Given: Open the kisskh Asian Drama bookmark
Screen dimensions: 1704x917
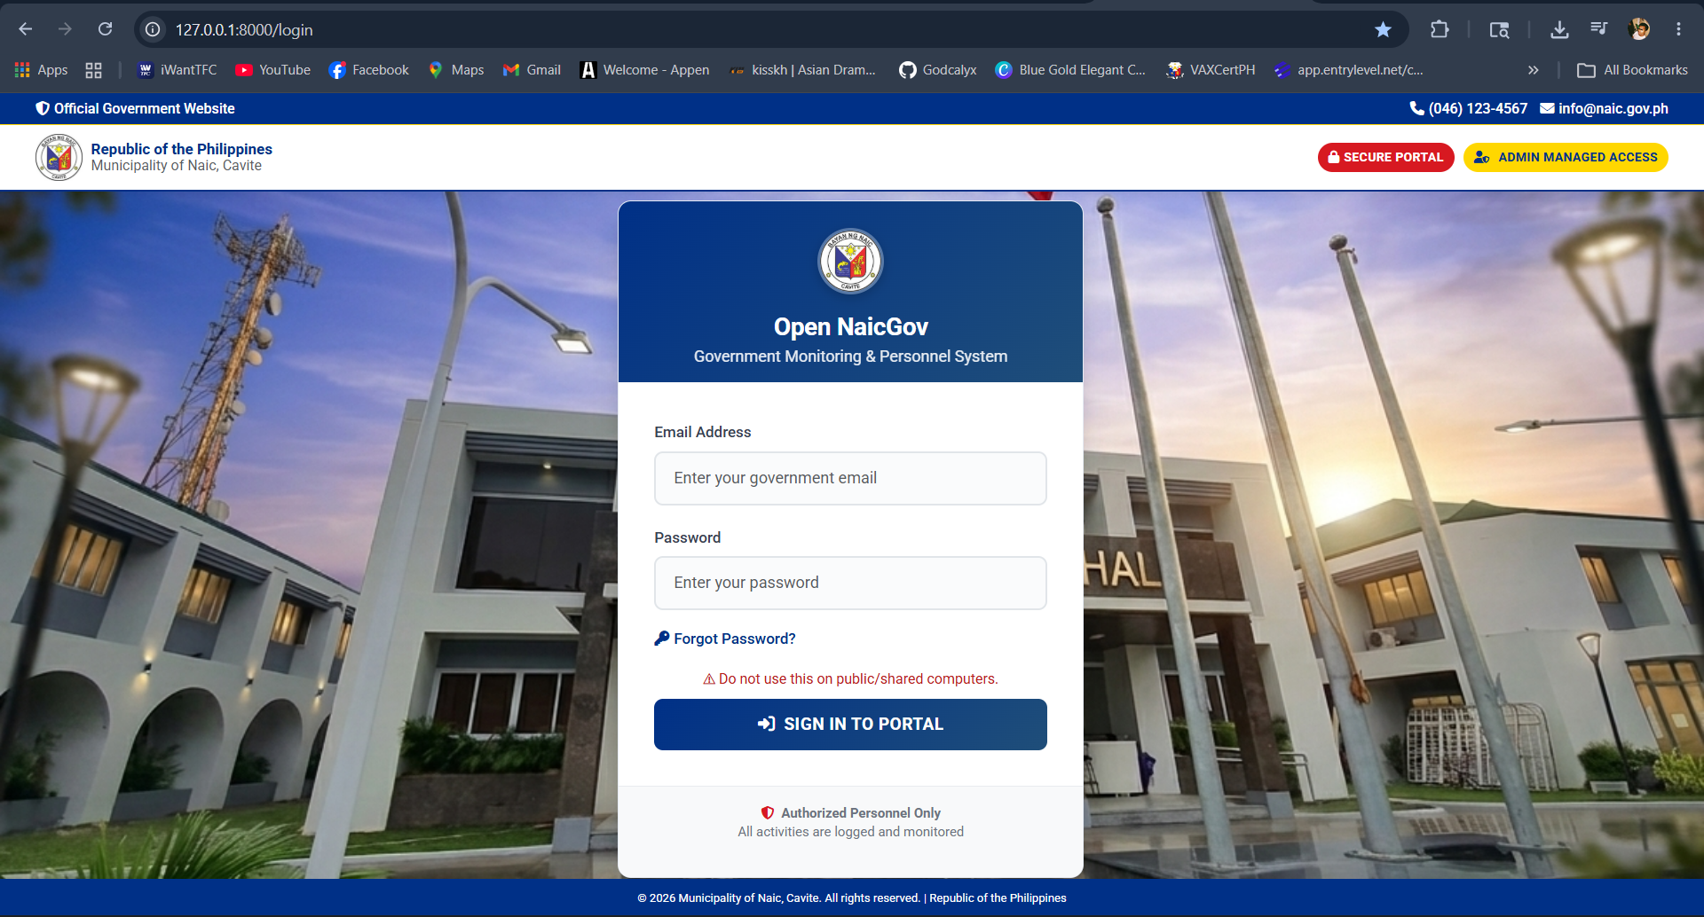Looking at the screenshot, I should click(x=802, y=70).
